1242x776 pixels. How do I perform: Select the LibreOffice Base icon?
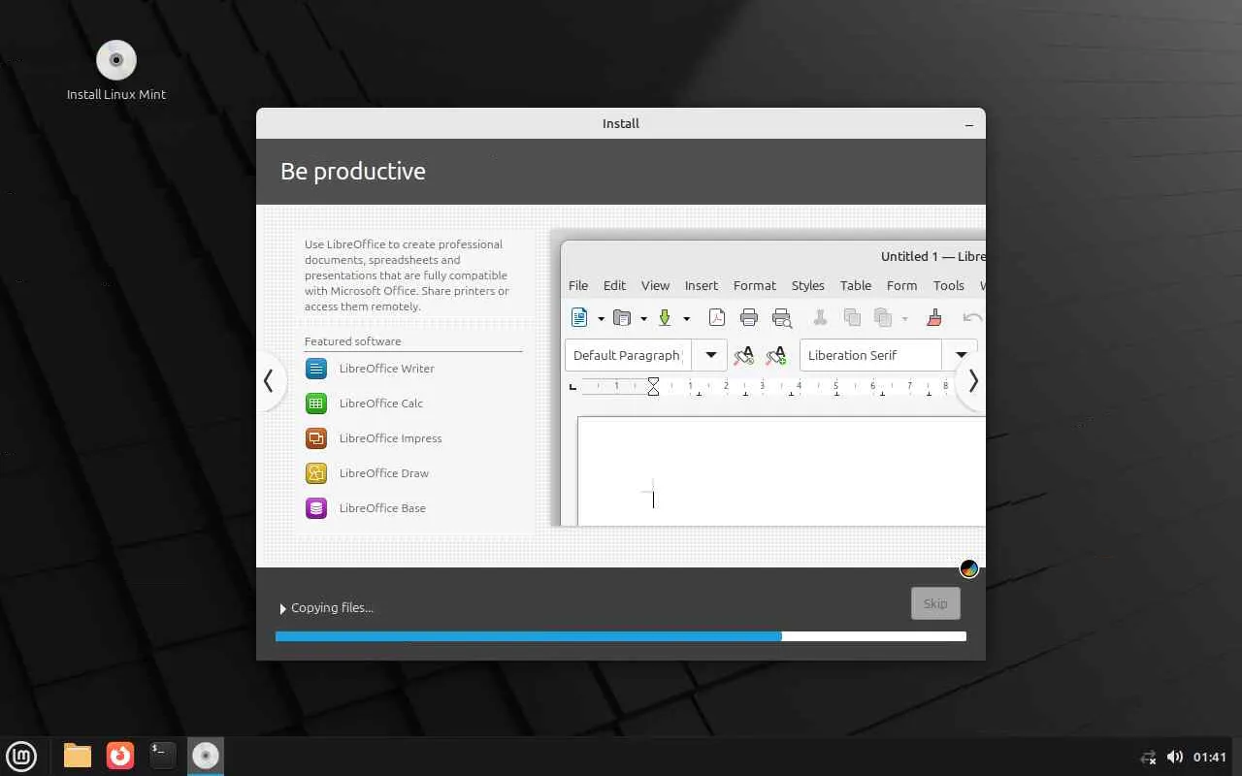pos(315,508)
